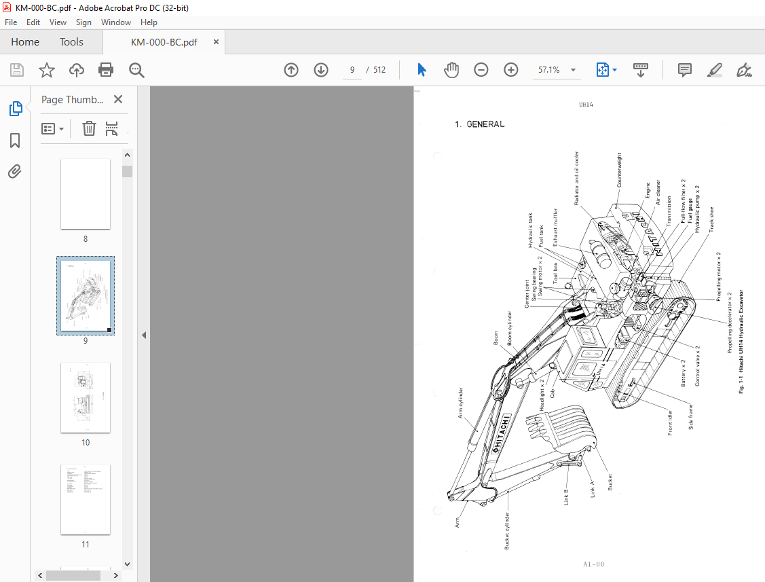This screenshot has height=582, width=765.
Task: Click the 57.1% zoom value field
Action: coord(549,70)
